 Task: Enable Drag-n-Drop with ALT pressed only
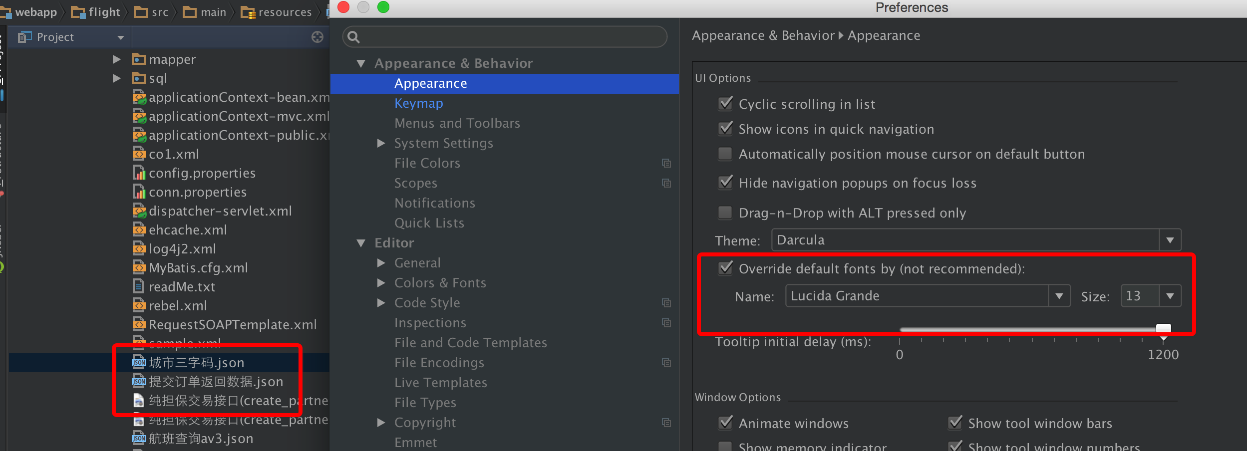[725, 213]
